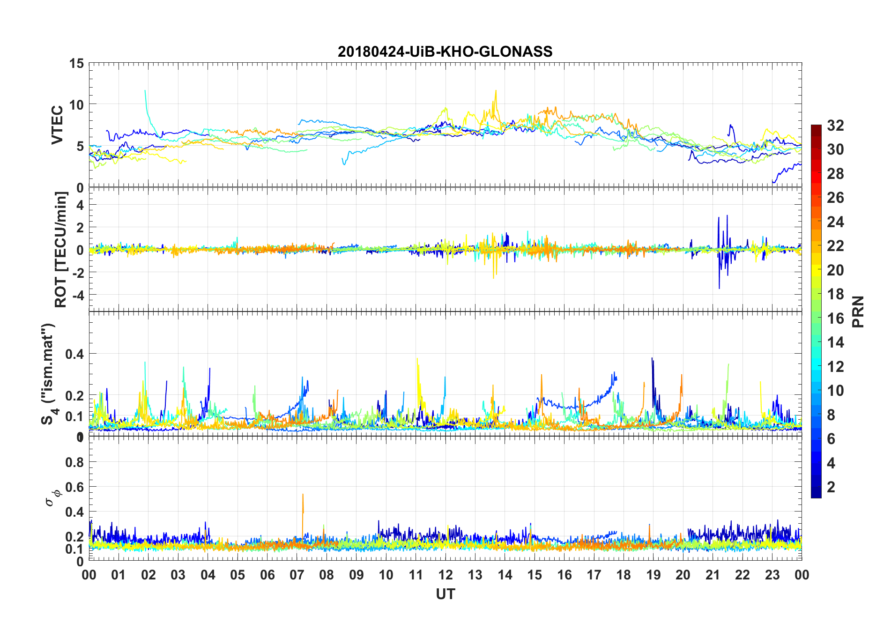Click the ROT [TECU/min] axis label
891x623 pixels.
tap(60, 249)
